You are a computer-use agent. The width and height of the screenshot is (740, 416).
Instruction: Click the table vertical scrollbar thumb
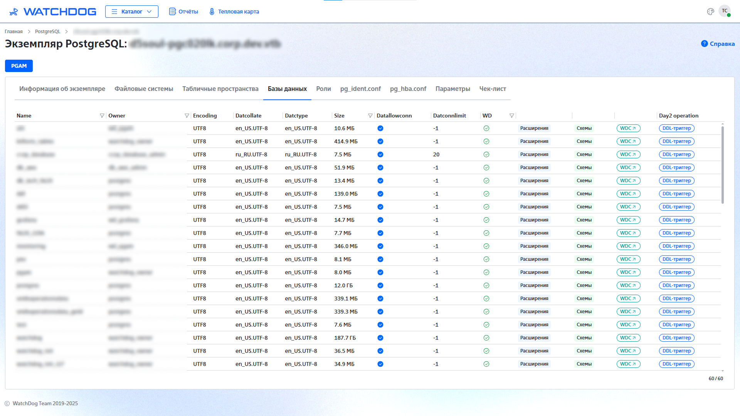click(722, 164)
